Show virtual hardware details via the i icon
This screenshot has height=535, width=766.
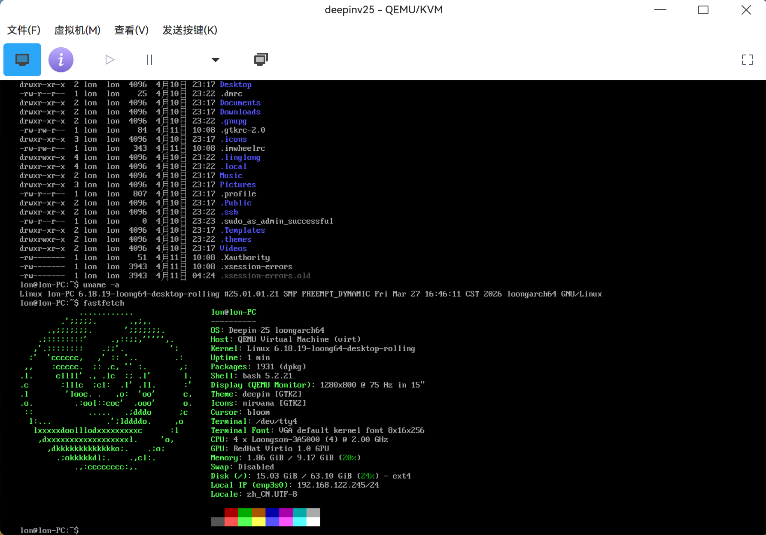coord(61,60)
